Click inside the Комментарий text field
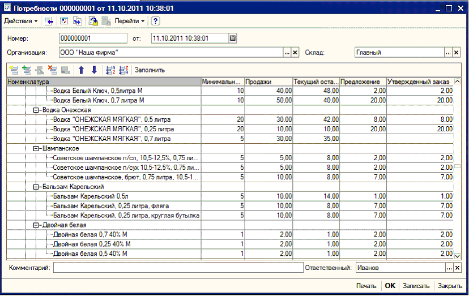 tap(178, 268)
